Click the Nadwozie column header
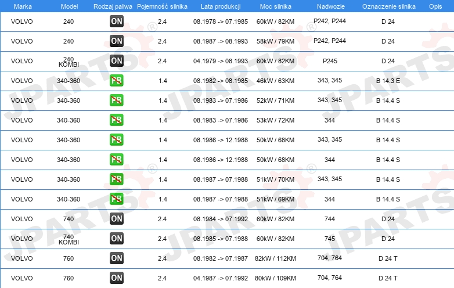This screenshot has width=454, height=288. click(x=331, y=6)
